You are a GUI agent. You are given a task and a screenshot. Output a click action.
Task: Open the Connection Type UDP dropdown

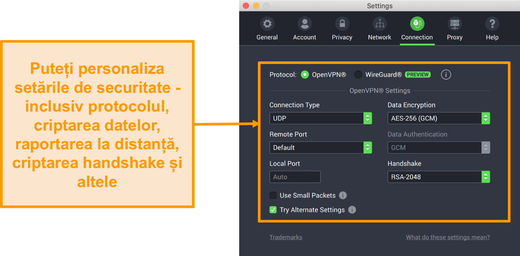click(x=321, y=118)
